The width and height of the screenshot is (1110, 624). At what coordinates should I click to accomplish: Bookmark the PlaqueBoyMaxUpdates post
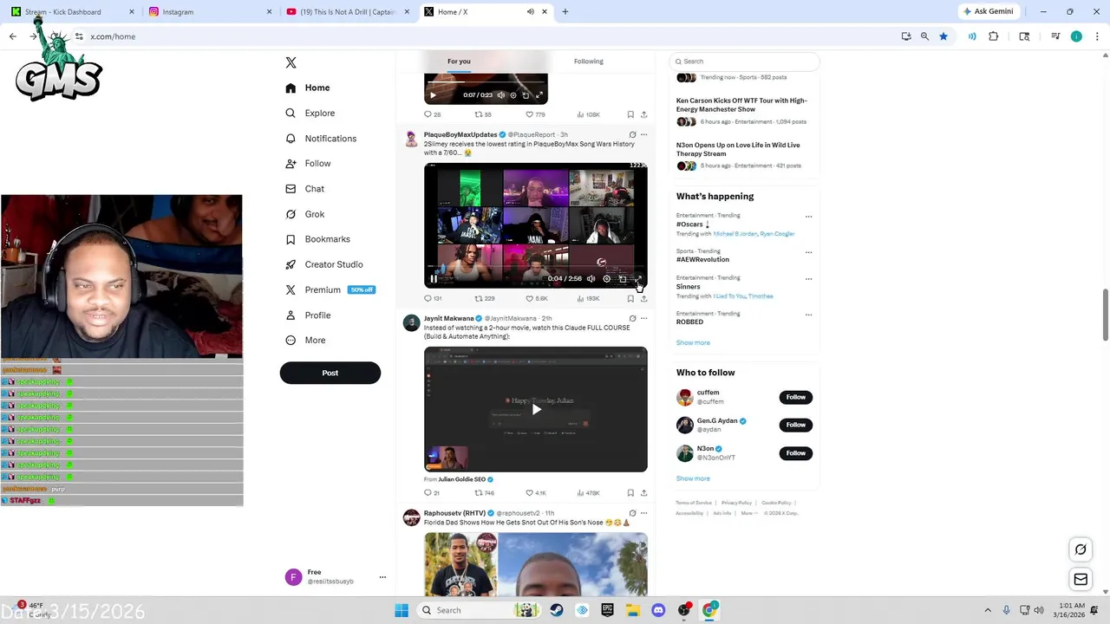click(x=630, y=298)
